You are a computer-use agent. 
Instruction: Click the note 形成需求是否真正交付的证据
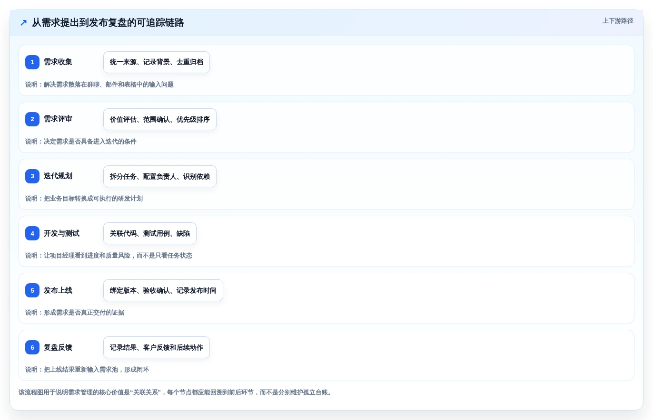[x=75, y=313]
